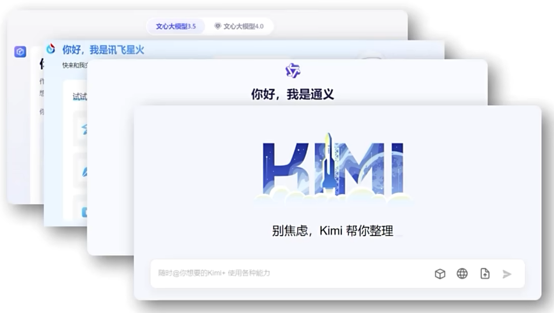Click the Tongyi logo icon
Viewport: 554px width, 313px height.
293,70
